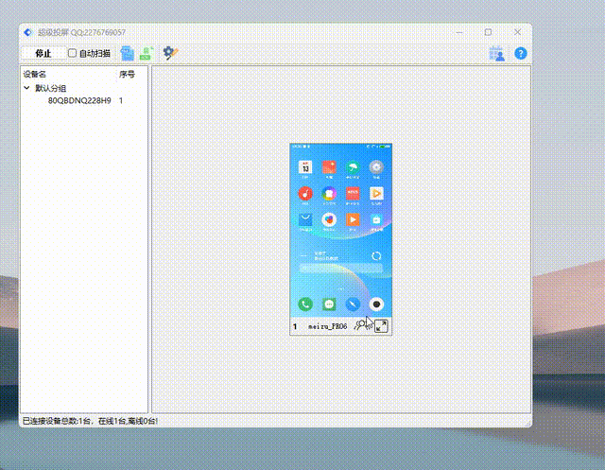Tap the calendar app on mirrored phone
This screenshot has width=605, height=470.
(305, 167)
